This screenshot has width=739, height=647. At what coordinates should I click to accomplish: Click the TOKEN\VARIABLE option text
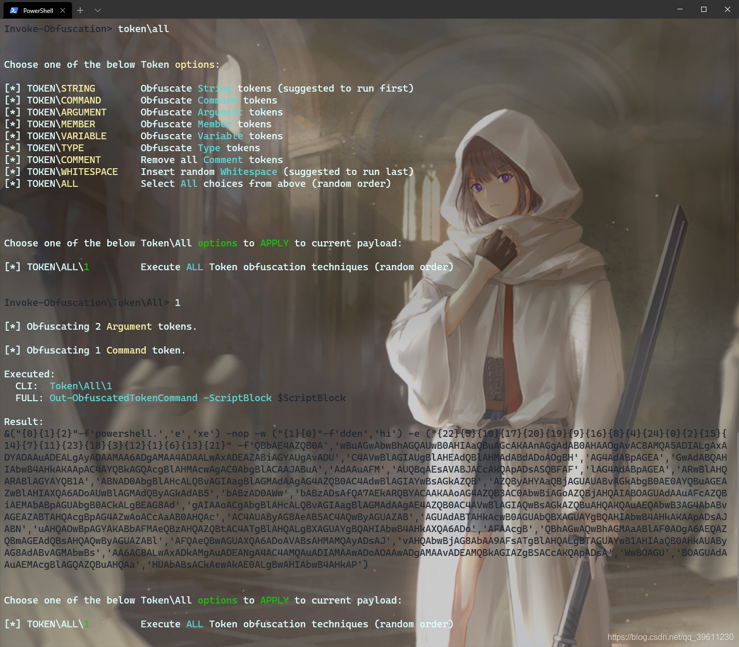click(67, 136)
